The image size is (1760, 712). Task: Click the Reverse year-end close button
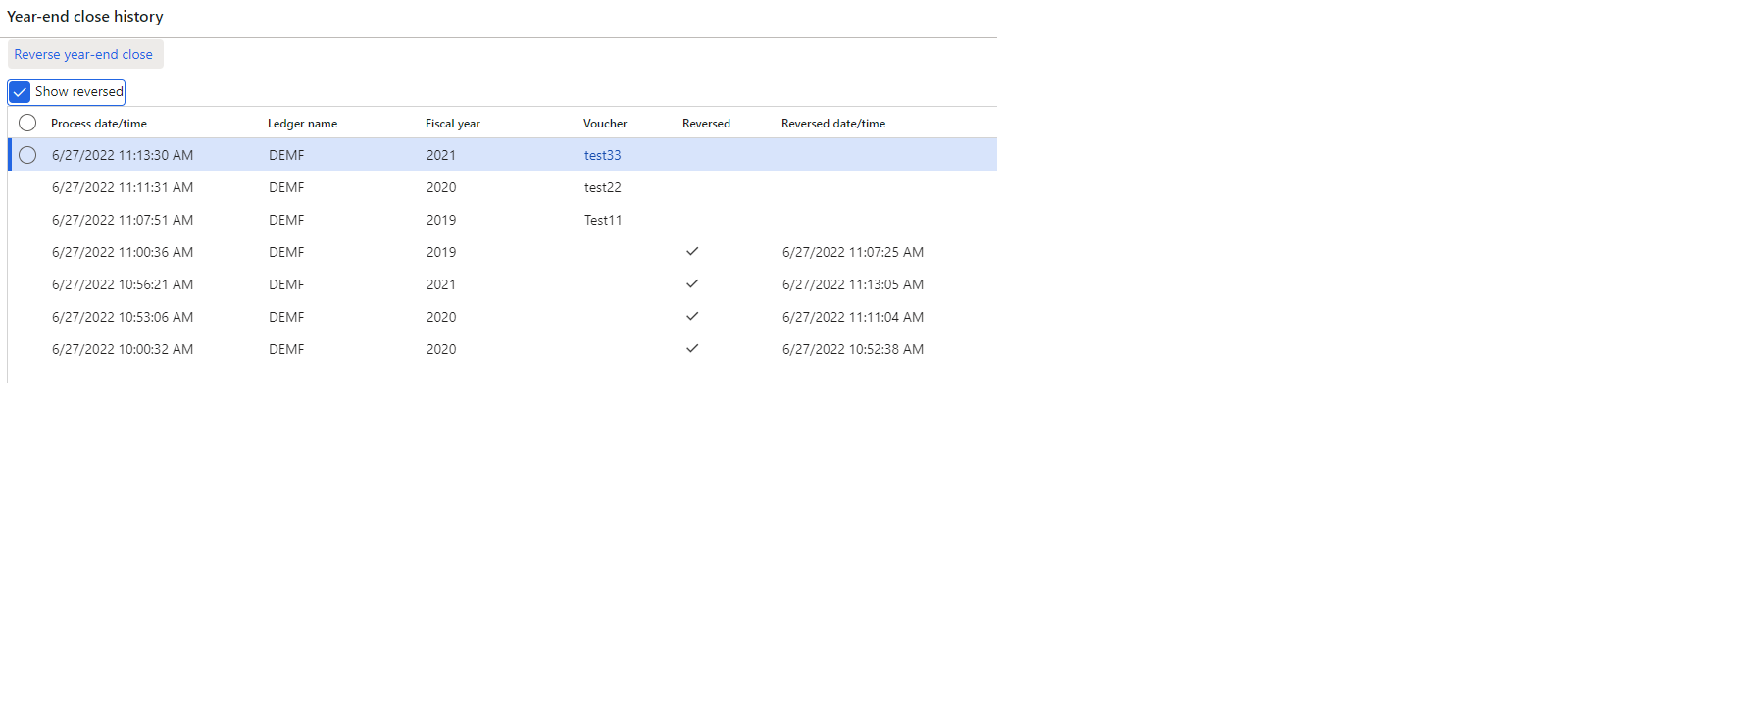pos(84,54)
